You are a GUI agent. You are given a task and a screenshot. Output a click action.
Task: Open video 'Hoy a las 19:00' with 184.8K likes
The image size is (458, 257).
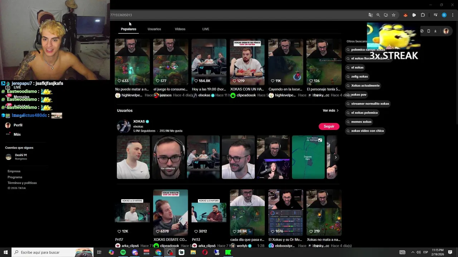(209, 62)
